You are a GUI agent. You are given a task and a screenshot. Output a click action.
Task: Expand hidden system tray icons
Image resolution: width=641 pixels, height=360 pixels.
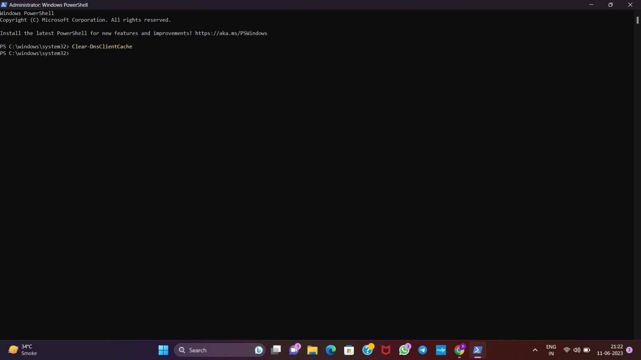(x=535, y=350)
